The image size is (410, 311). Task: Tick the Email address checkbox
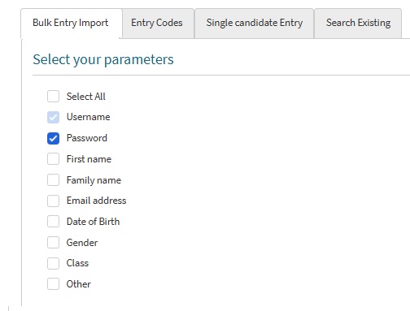point(53,201)
